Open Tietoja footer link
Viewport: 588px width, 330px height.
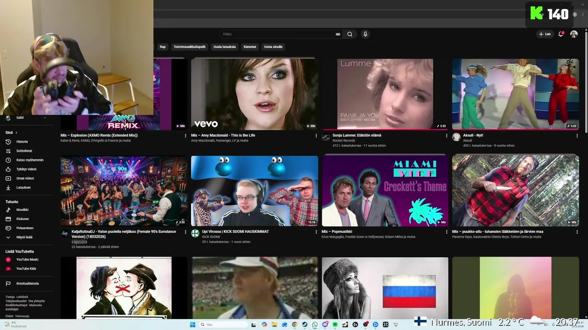10,297
